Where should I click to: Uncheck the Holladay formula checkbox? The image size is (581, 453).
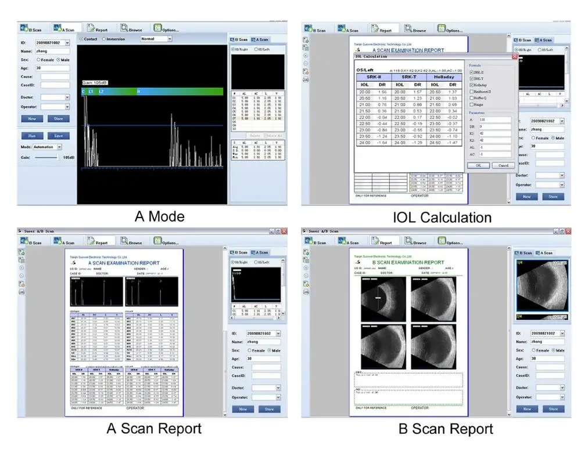click(471, 85)
